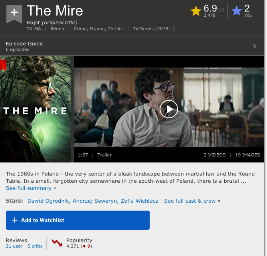Open Episode Guide with 6 episodes

[132, 46]
